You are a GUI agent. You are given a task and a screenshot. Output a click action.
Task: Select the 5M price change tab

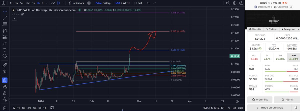253,57
